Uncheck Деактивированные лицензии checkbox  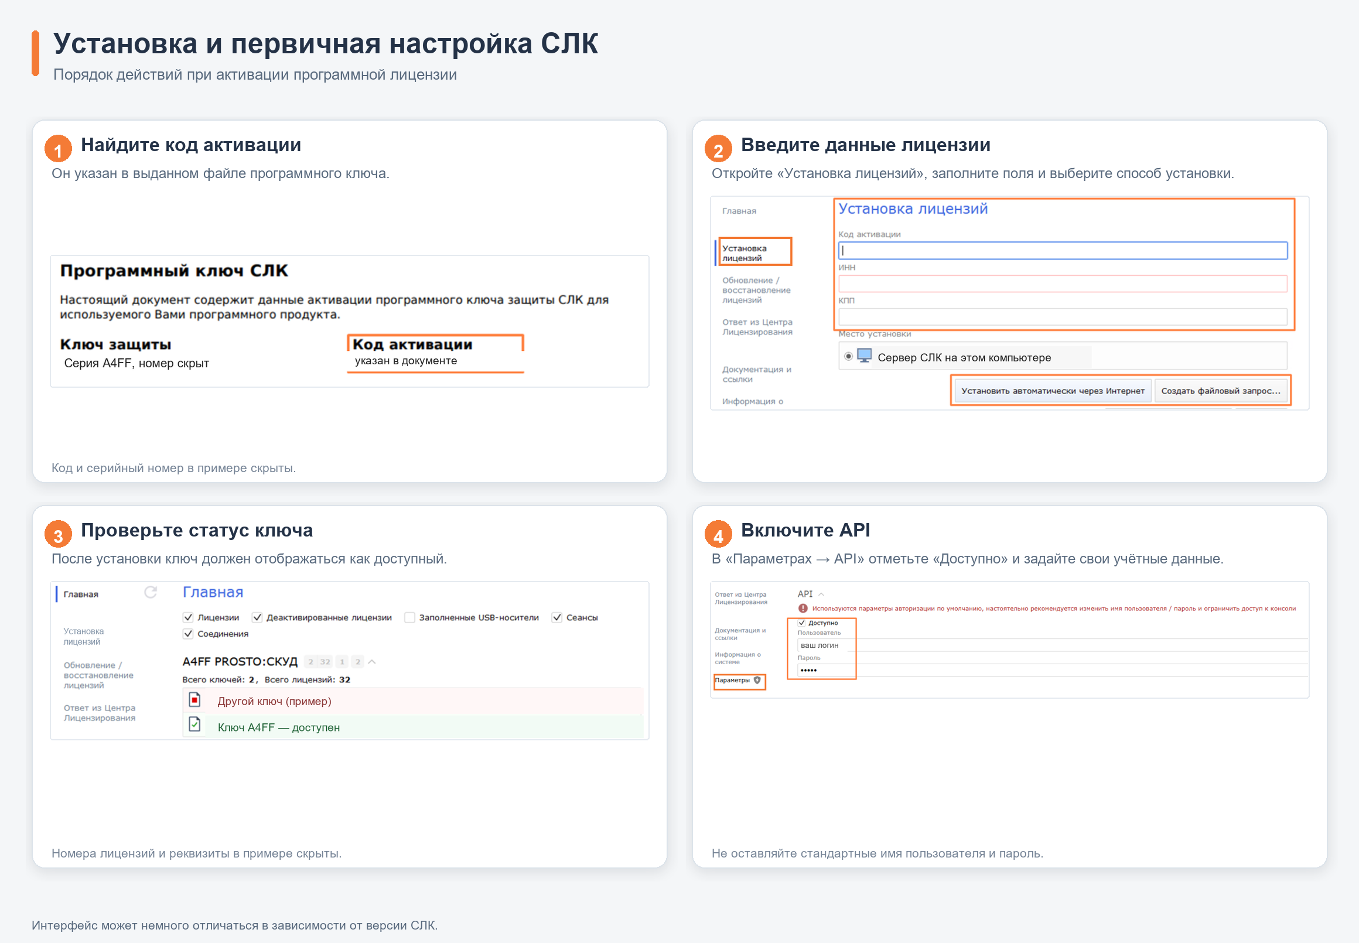(257, 617)
